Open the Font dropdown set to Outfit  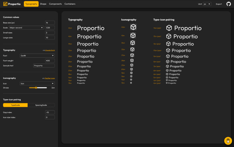[37, 55]
